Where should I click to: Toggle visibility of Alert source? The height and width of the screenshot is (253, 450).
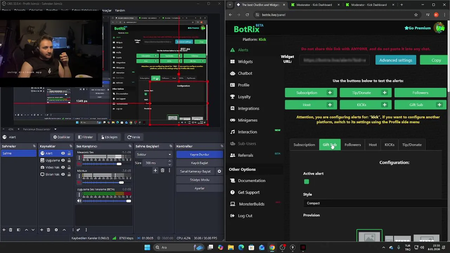pos(63,153)
